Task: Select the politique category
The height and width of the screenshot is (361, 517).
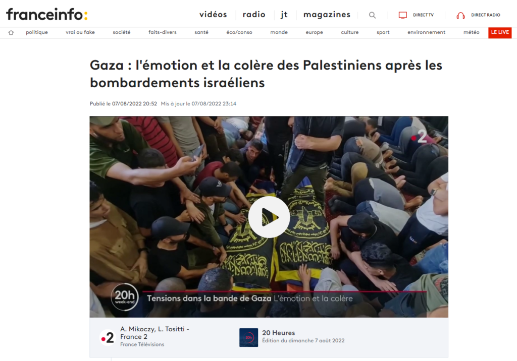Action: pyautogui.click(x=37, y=32)
